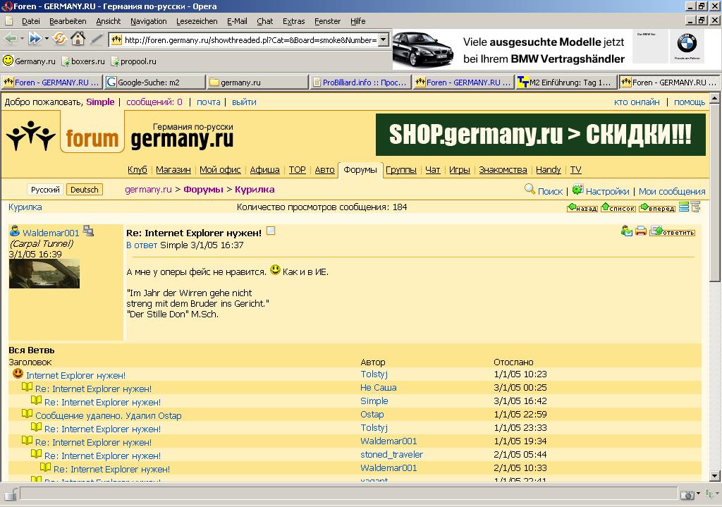Open the Datei menu
The height and width of the screenshot is (507, 722).
[x=31, y=21]
